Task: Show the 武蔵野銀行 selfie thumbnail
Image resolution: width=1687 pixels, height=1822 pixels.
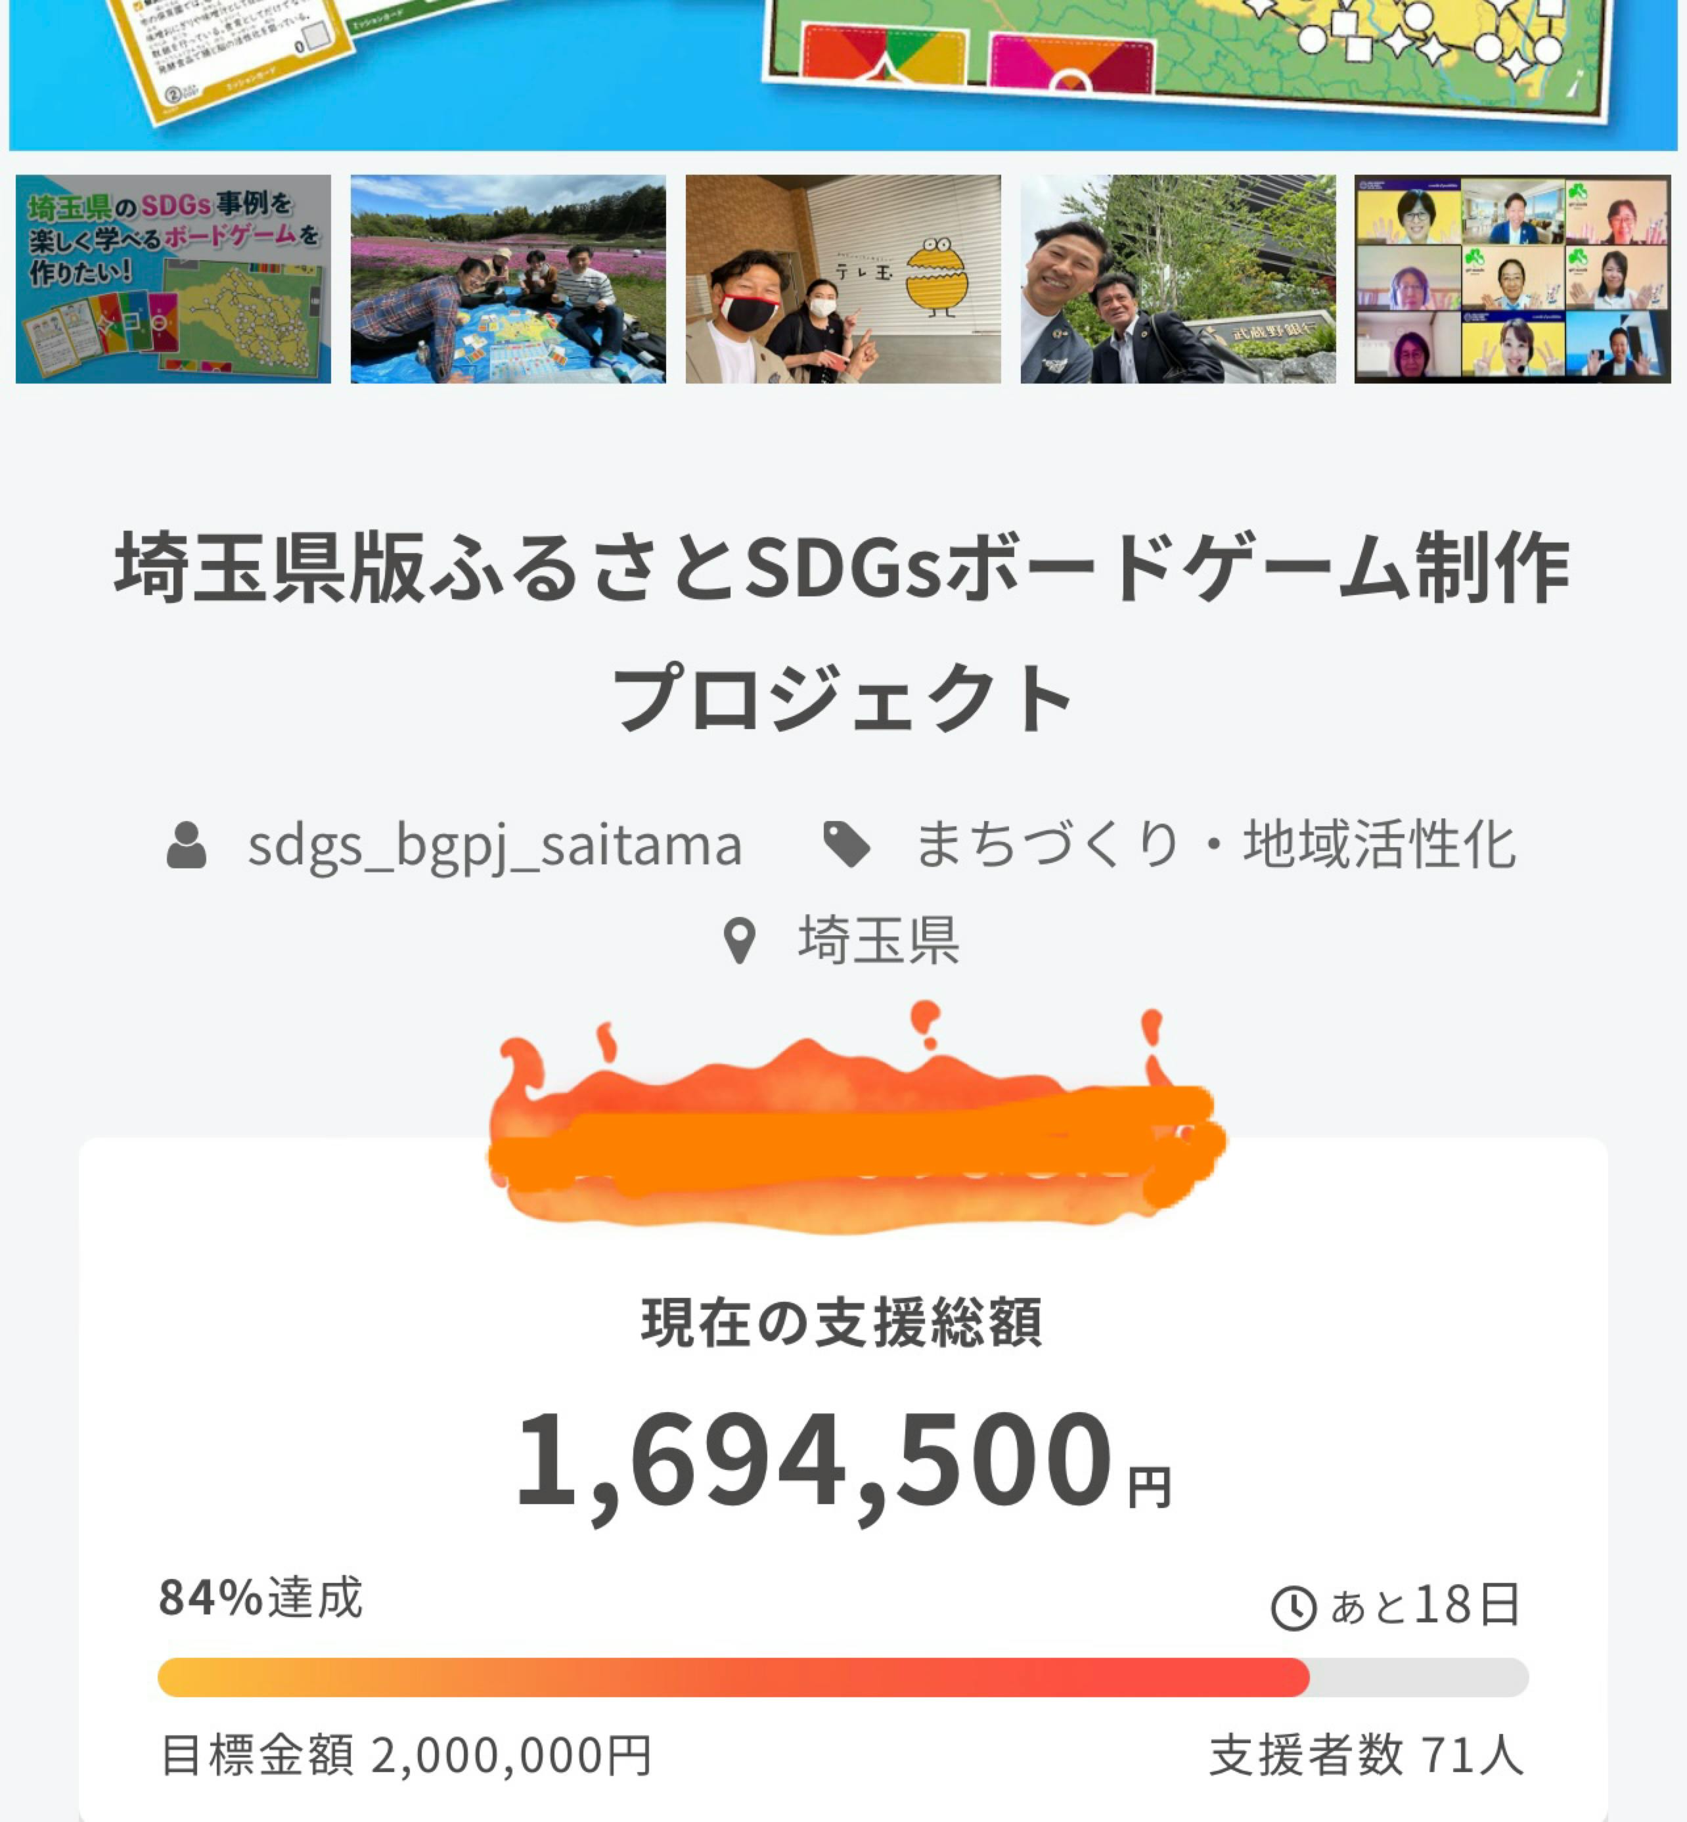Action: point(1178,278)
